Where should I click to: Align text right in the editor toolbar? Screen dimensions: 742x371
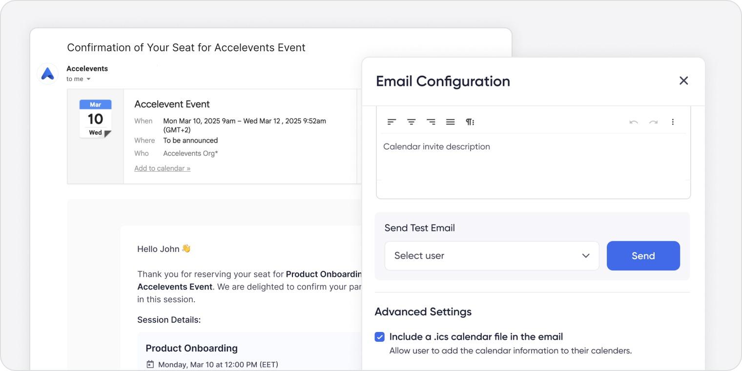click(431, 122)
